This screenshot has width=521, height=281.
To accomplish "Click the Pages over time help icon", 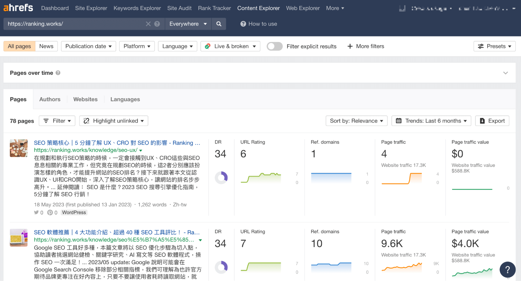I will (58, 73).
